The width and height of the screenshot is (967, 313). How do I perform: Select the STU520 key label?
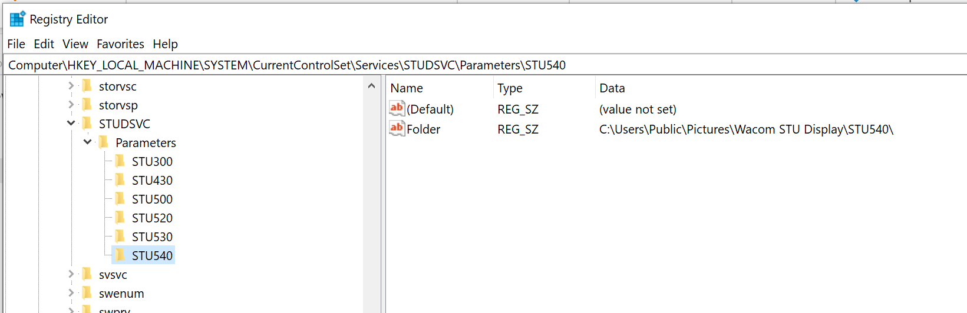(152, 218)
